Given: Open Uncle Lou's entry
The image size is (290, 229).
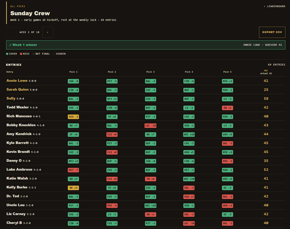Looking at the screenshot, I should pyautogui.click(x=15, y=205).
